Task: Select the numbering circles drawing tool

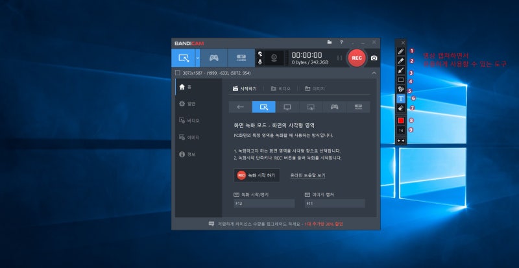Action: point(401,89)
